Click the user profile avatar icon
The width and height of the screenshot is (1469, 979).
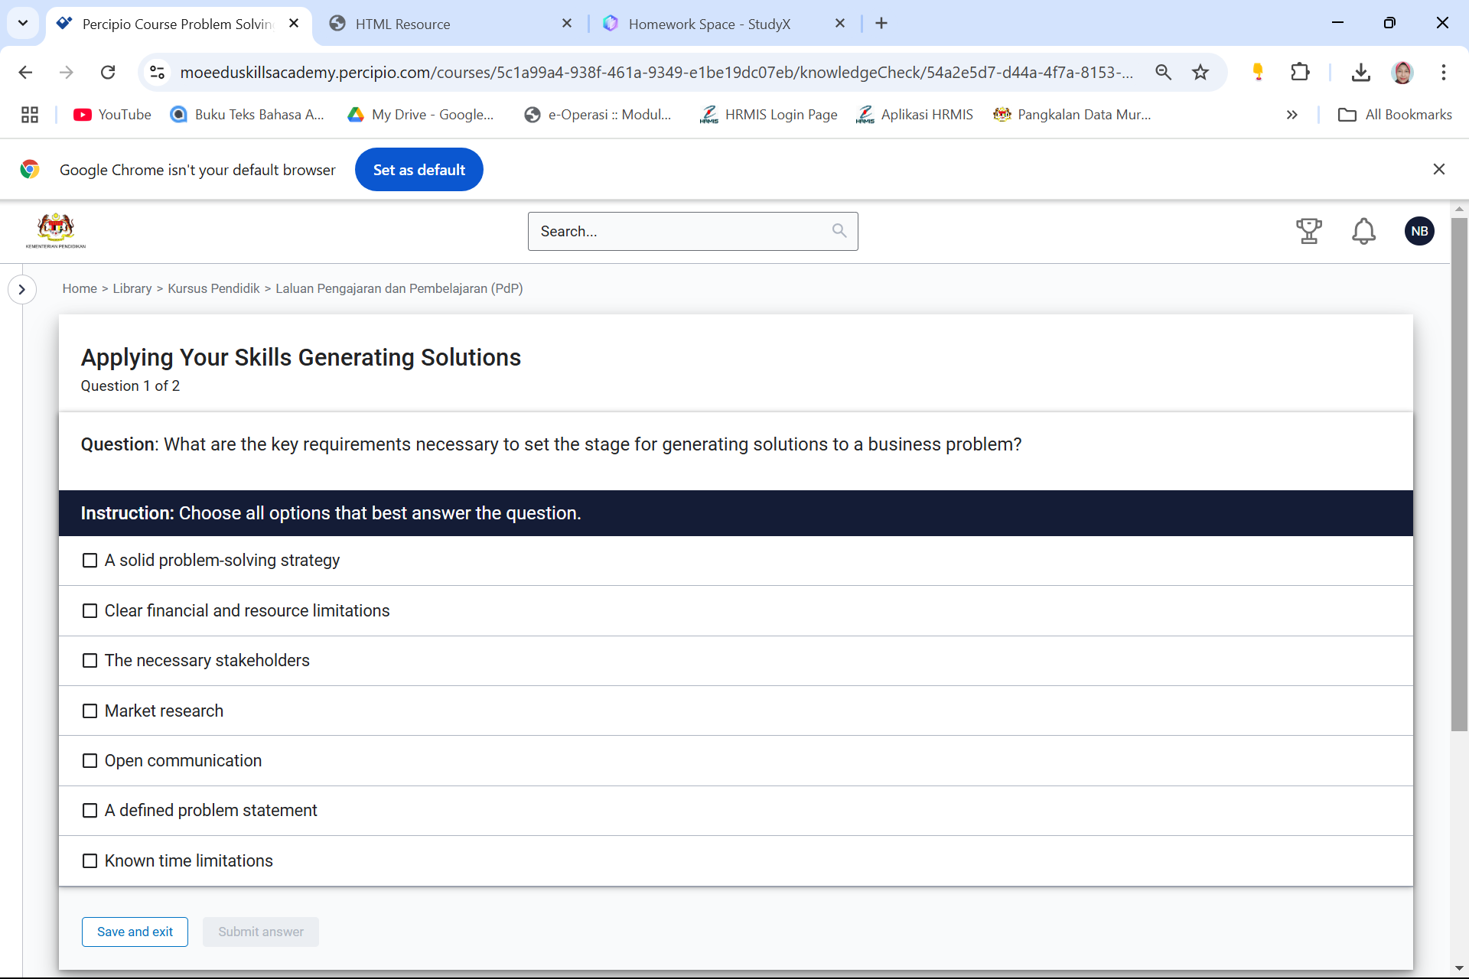point(1420,230)
